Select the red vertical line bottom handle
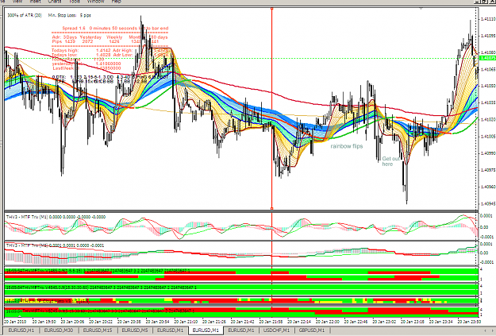 (x=271, y=209)
